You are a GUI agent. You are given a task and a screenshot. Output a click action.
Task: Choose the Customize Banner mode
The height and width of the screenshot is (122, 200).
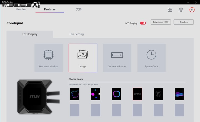(117, 58)
